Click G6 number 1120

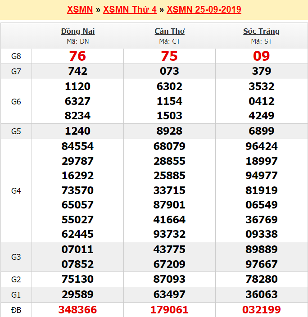(x=77, y=86)
